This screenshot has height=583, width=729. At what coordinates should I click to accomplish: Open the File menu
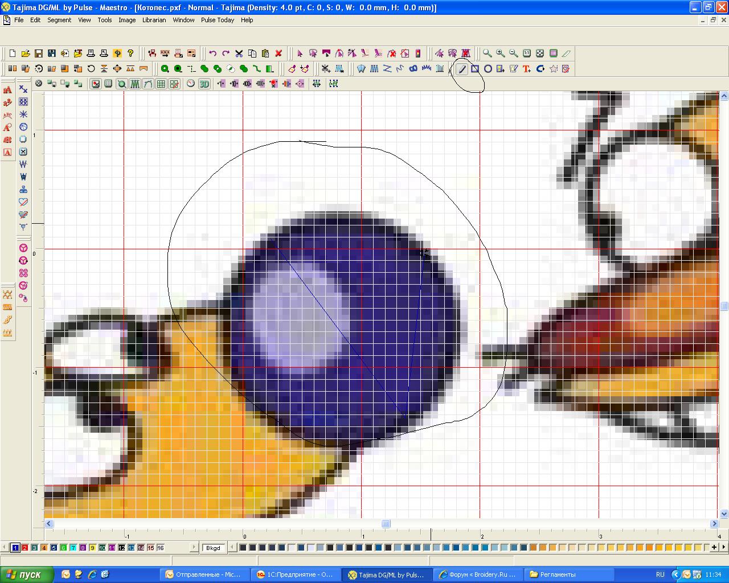pos(19,20)
